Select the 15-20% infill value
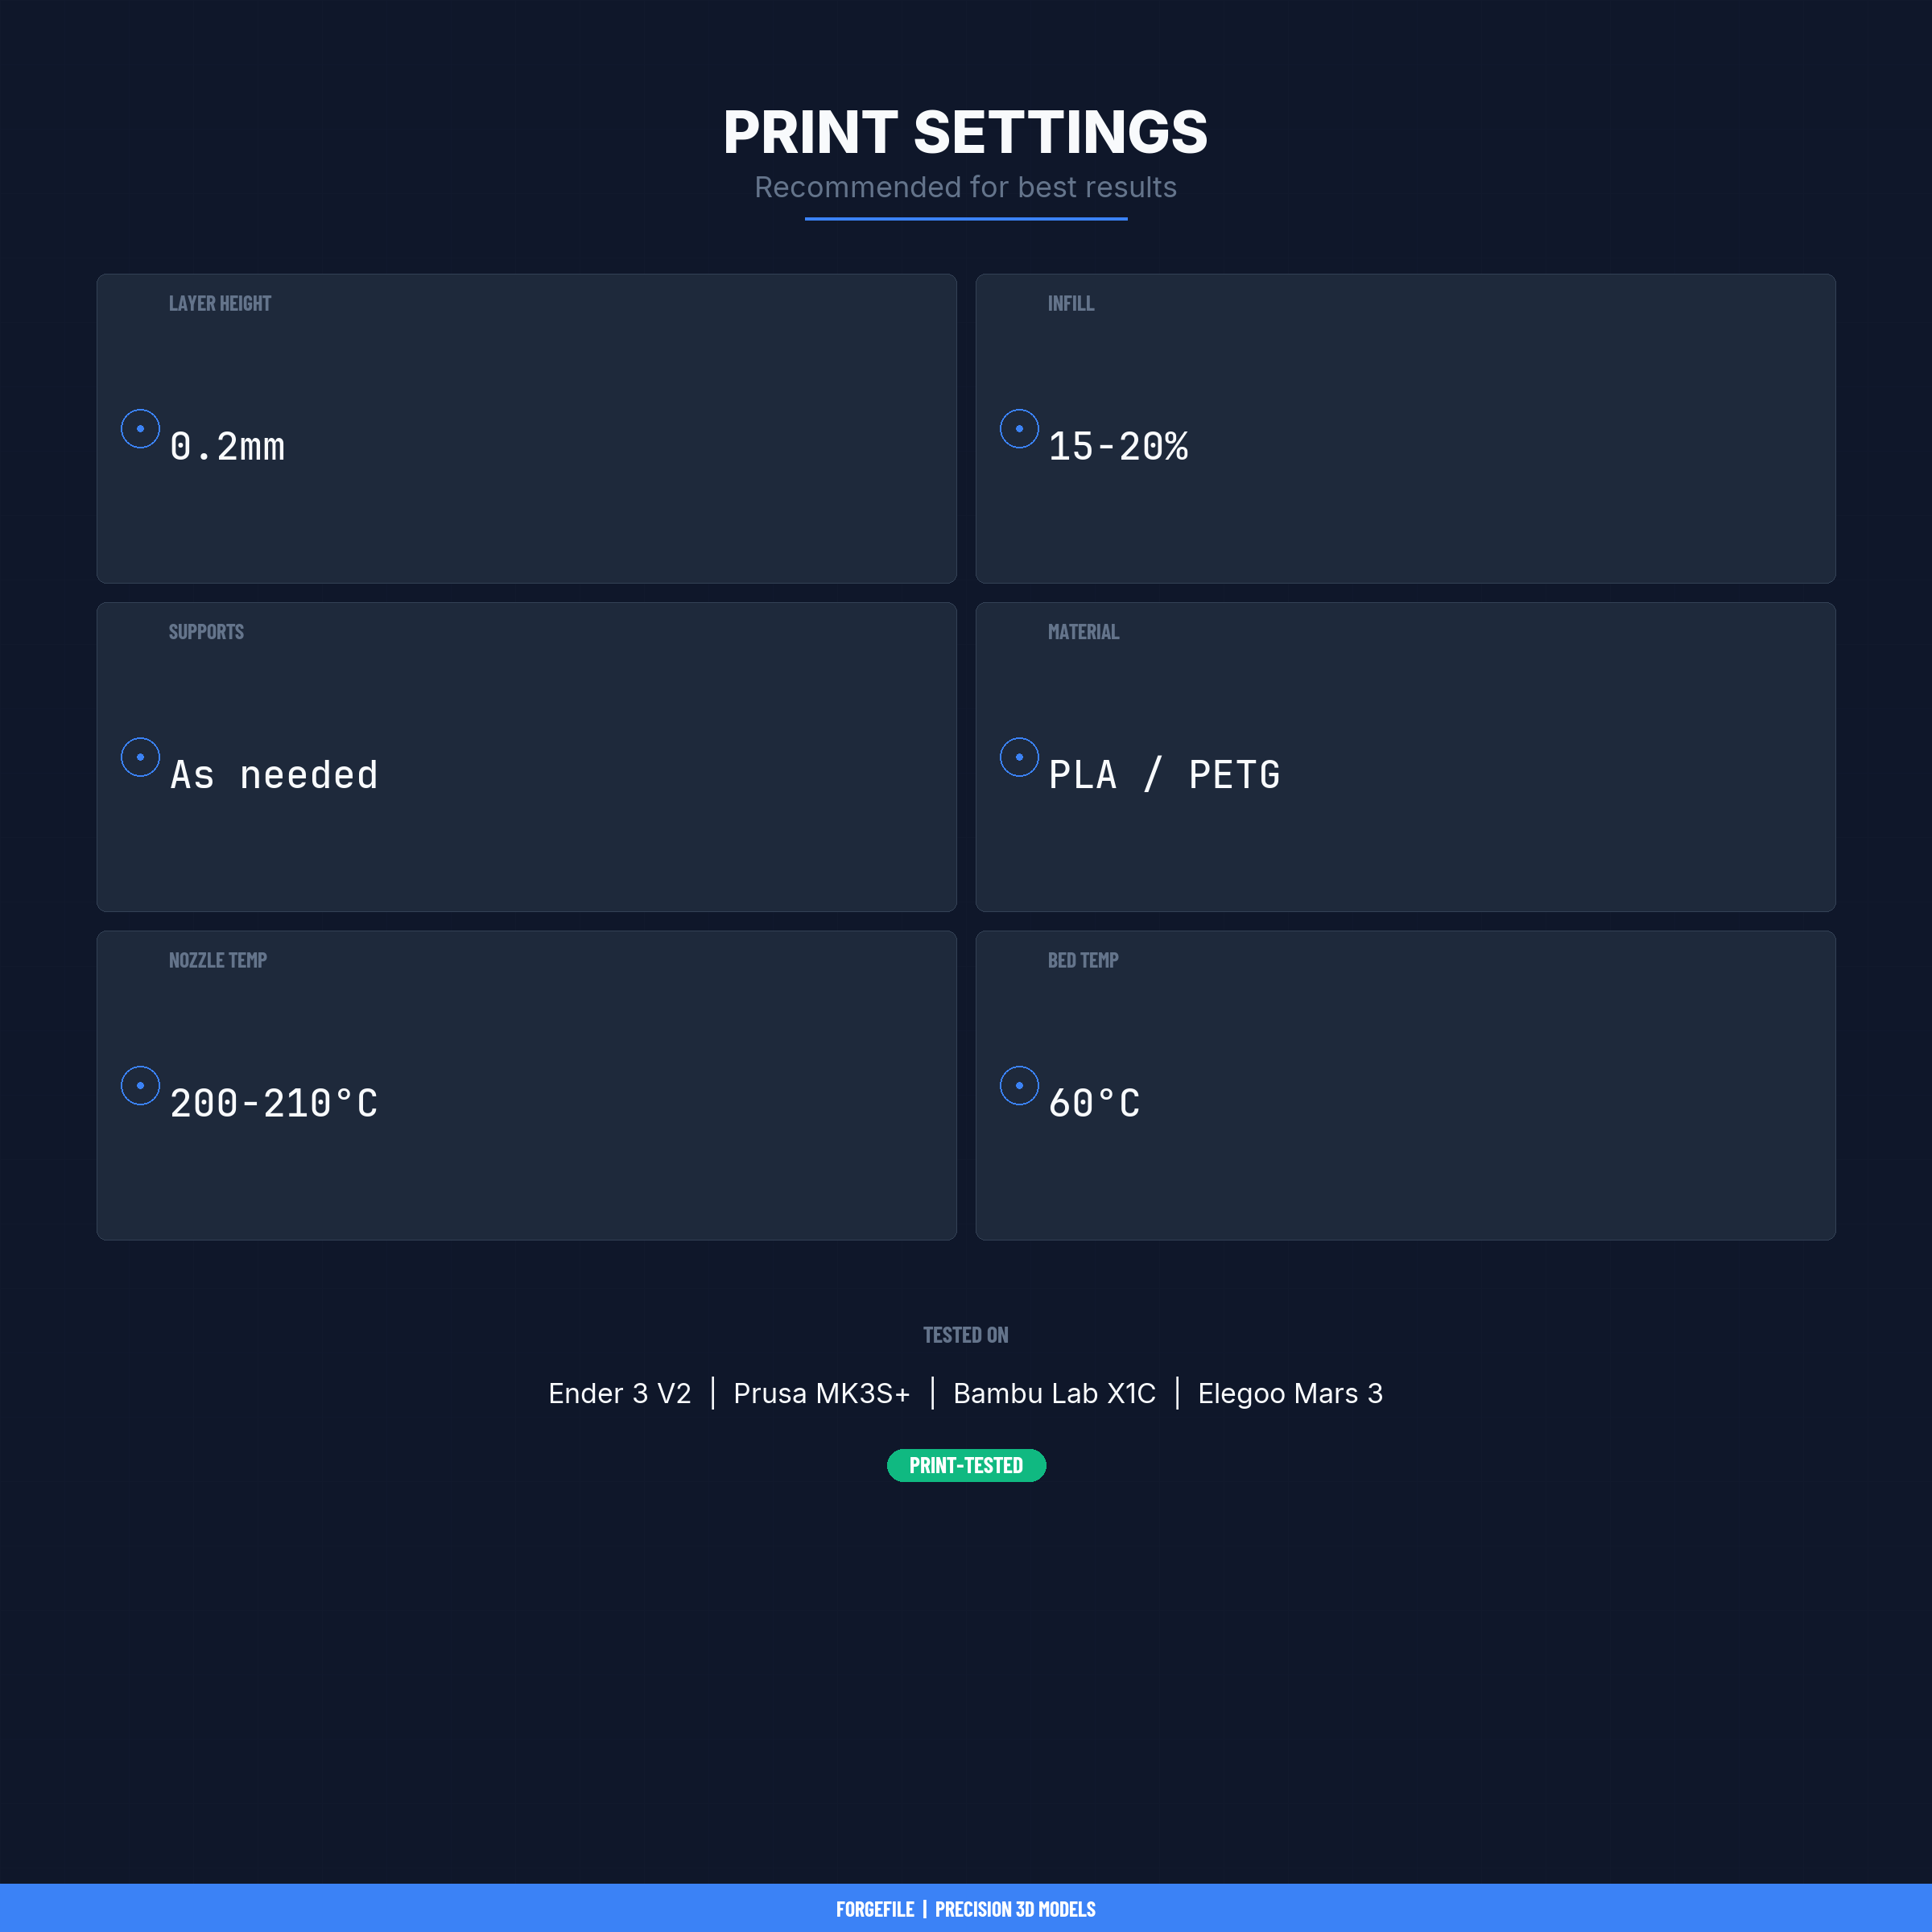This screenshot has width=1932, height=1932. point(1118,447)
